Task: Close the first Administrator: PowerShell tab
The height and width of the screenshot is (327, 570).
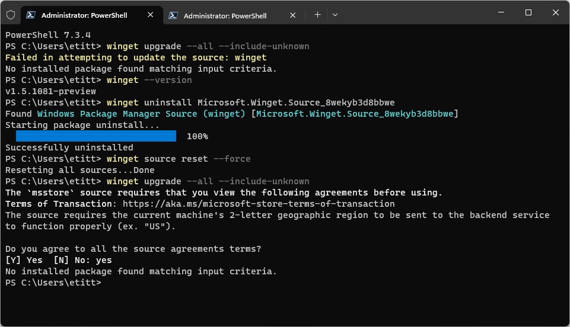Action: [152, 15]
